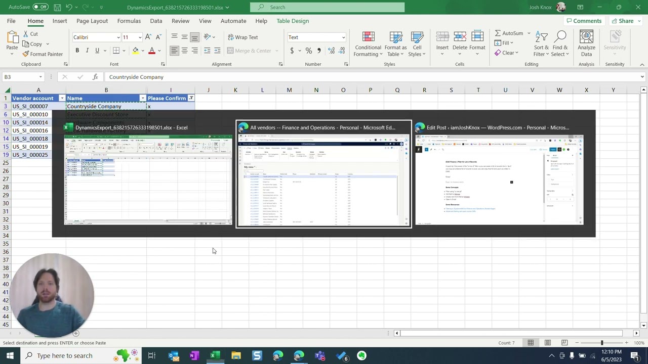The image size is (648, 364).
Task: Expand the Name Box dropdown
Action: click(40, 77)
